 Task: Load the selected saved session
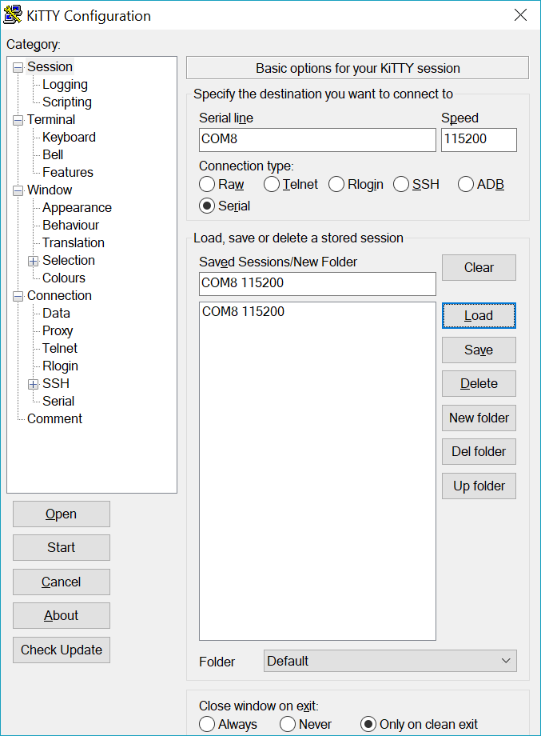(479, 316)
